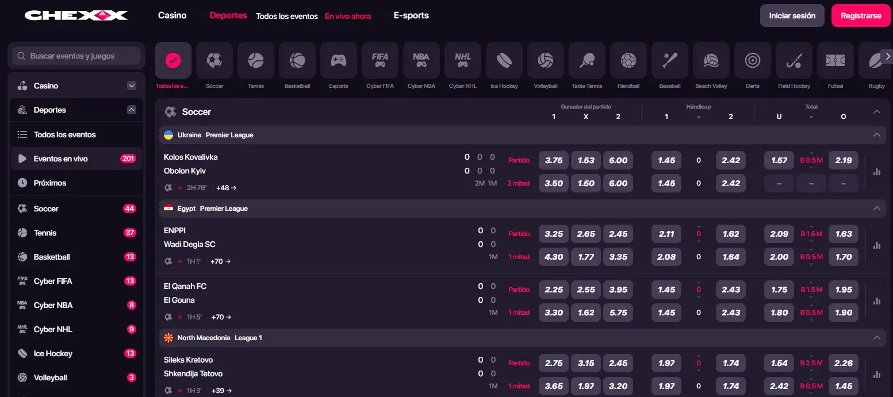893x397 pixels.
Task: Open Tennis category in sidebar
Action: pos(76,233)
